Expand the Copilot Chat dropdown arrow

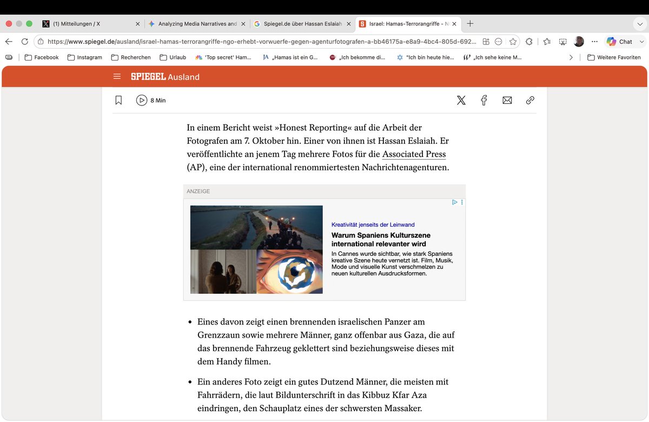pyautogui.click(x=641, y=42)
